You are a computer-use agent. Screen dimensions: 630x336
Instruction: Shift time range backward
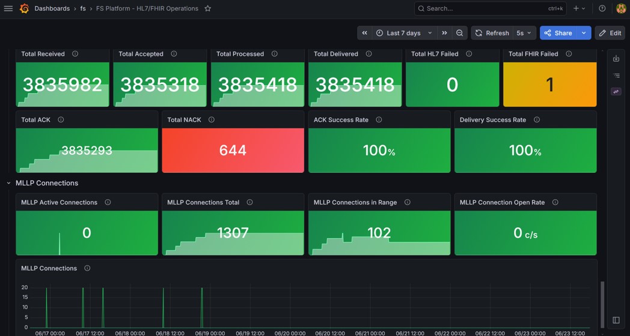tap(364, 33)
